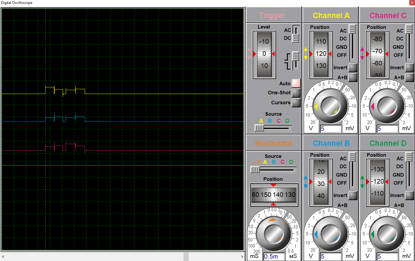This screenshot has width=415, height=261.
Task: Click the Horizontal timebase knob
Action: pos(274,234)
